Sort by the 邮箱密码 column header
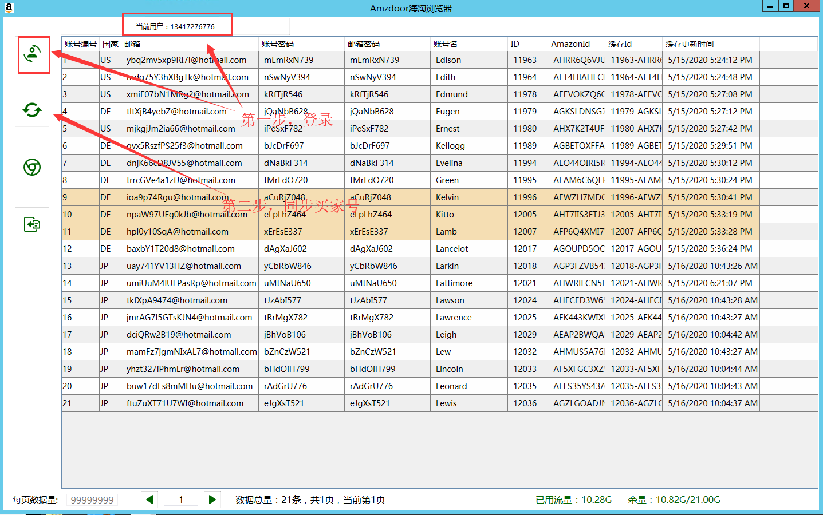The height and width of the screenshot is (515, 823). point(388,44)
